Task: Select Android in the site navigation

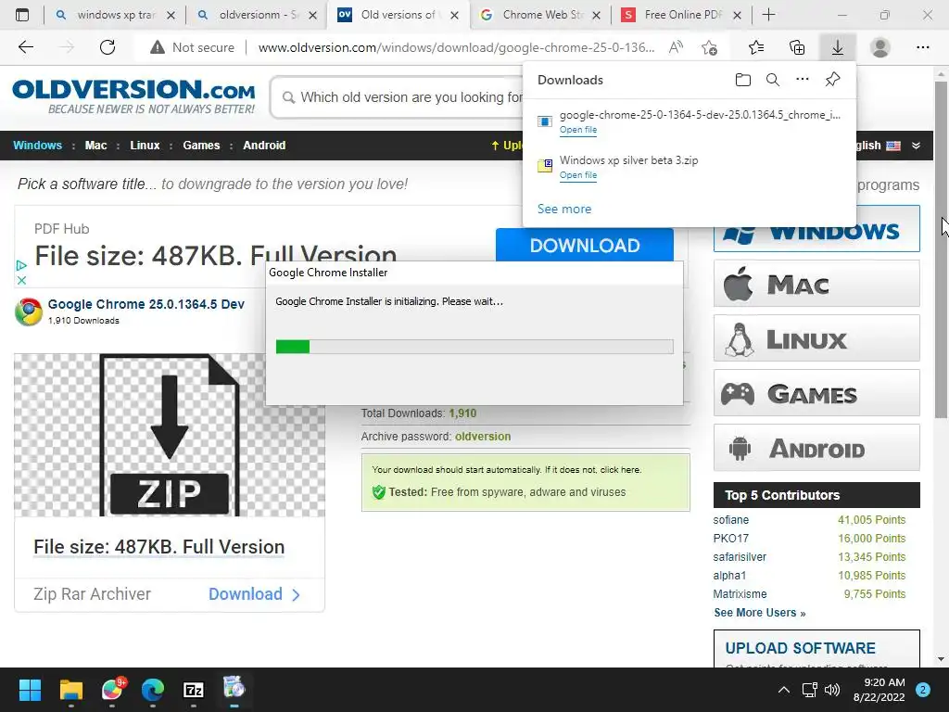Action: coord(264,146)
